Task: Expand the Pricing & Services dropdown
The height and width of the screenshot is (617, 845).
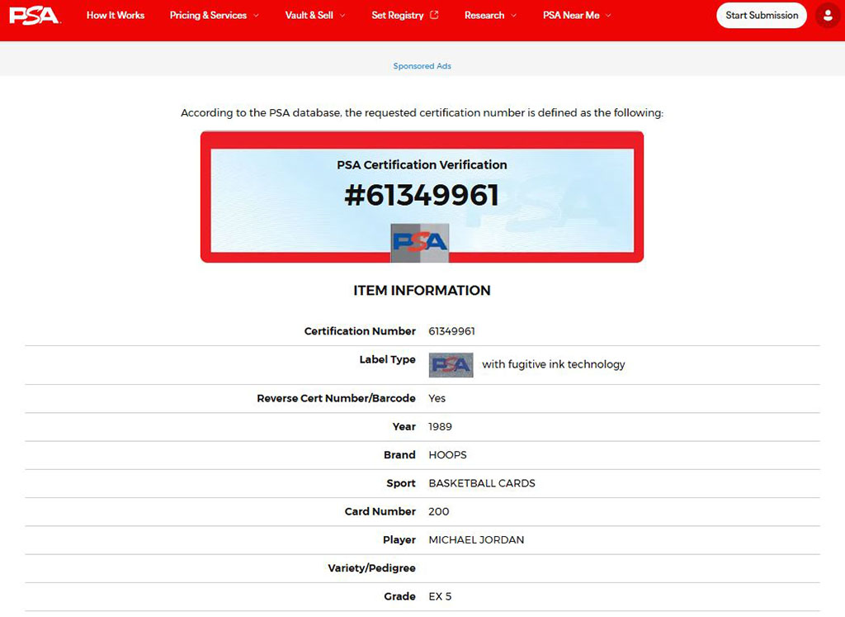Action: coord(214,15)
